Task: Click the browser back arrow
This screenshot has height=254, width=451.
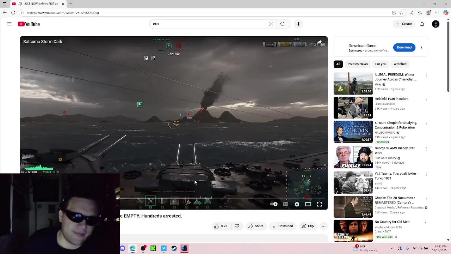Action: click(5, 13)
